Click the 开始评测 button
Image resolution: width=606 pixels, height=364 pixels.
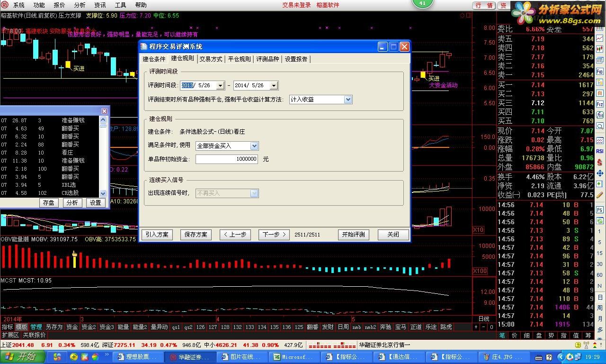(354, 235)
